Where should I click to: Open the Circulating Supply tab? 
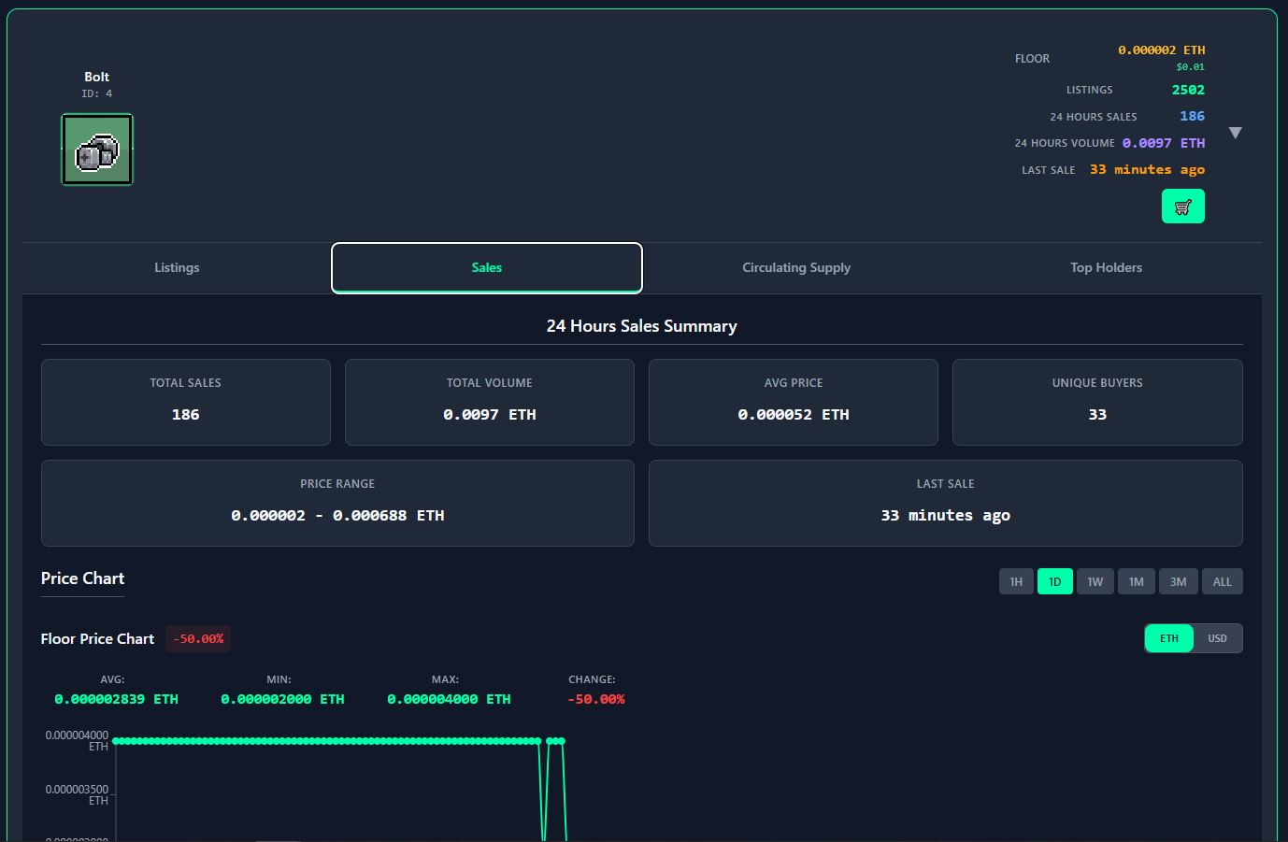pos(795,267)
